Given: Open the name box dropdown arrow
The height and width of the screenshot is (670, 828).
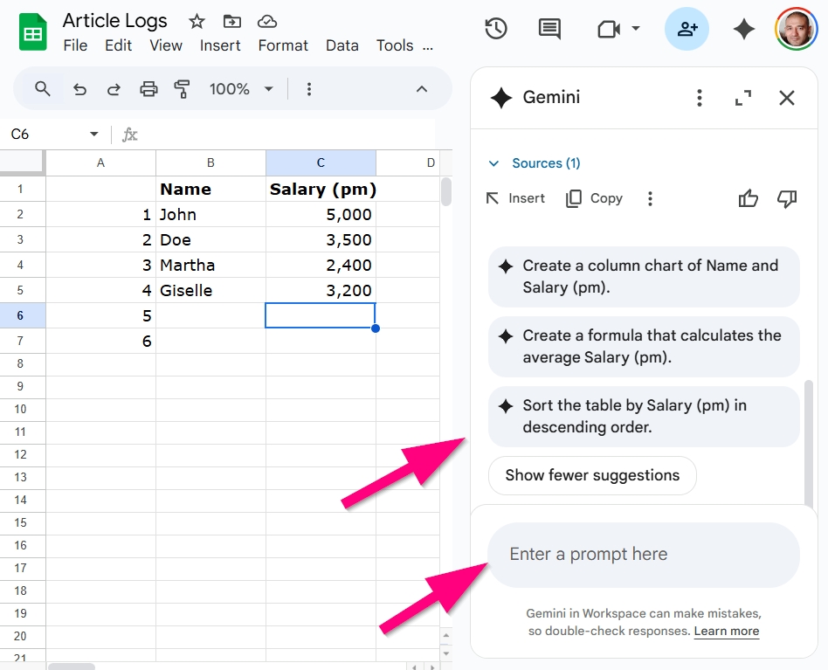Looking at the screenshot, I should pyautogui.click(x=94, y=135).
